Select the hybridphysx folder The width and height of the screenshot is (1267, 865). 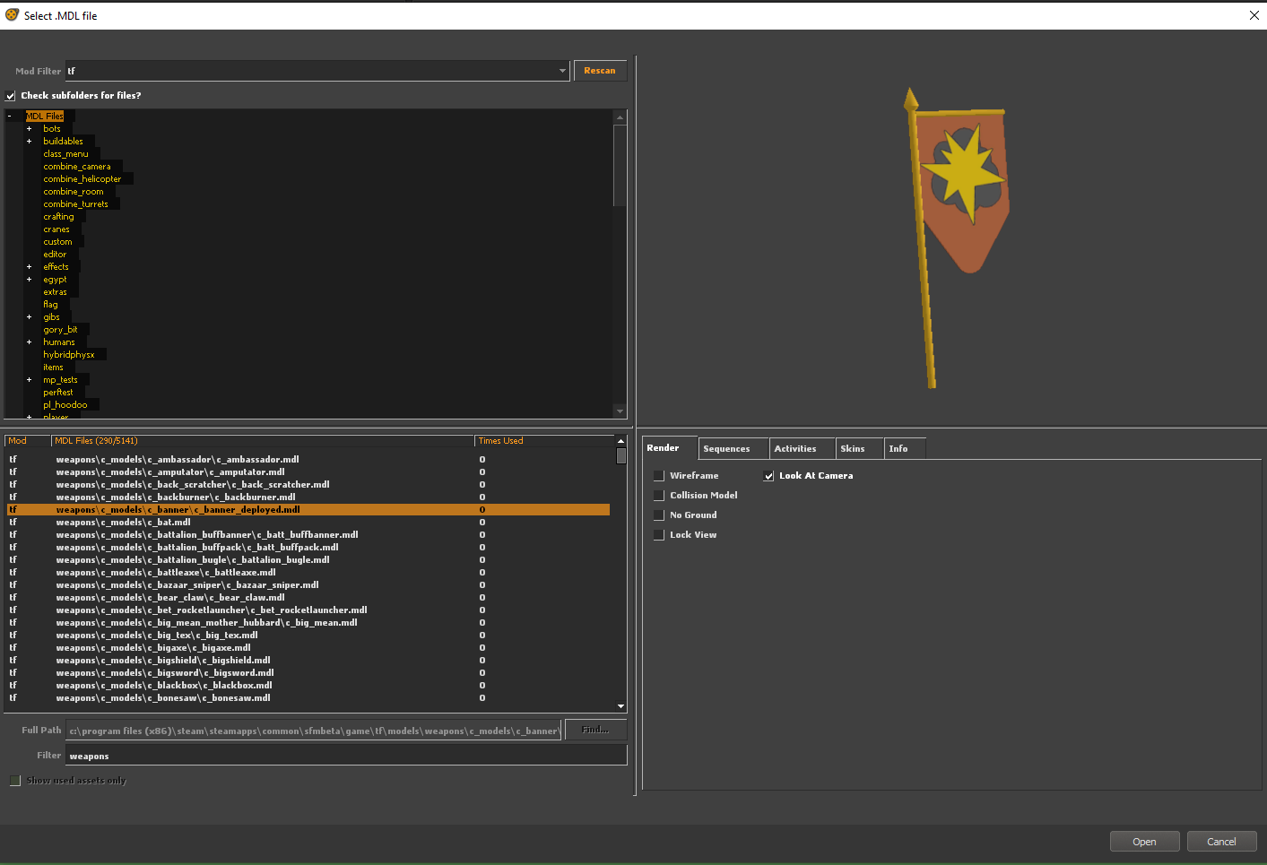coord(69,355)
